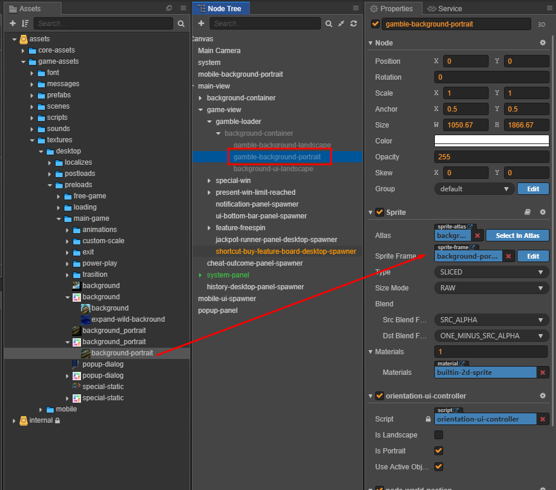Viewport: 556px width, 490px height.
Task: Remove the Sprite Frame reference with red X
Action: click(509, 256)
